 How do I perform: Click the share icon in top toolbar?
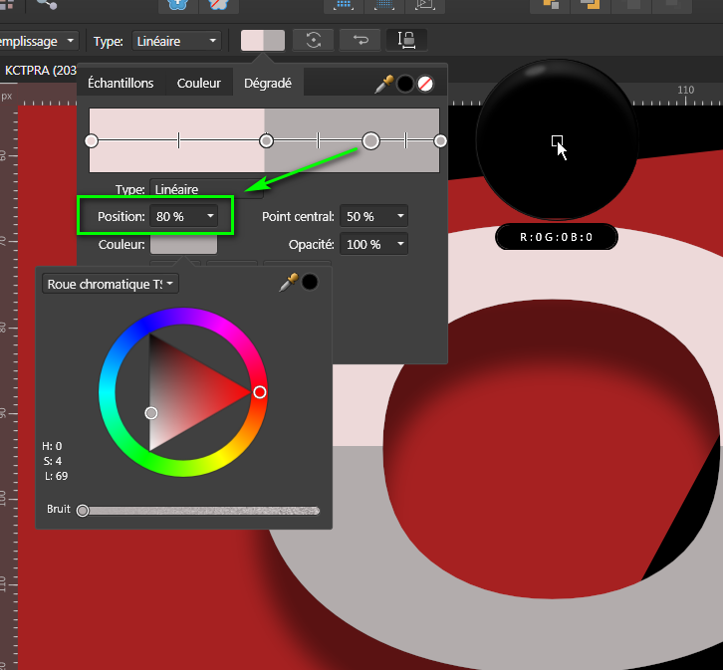(47, 5)
